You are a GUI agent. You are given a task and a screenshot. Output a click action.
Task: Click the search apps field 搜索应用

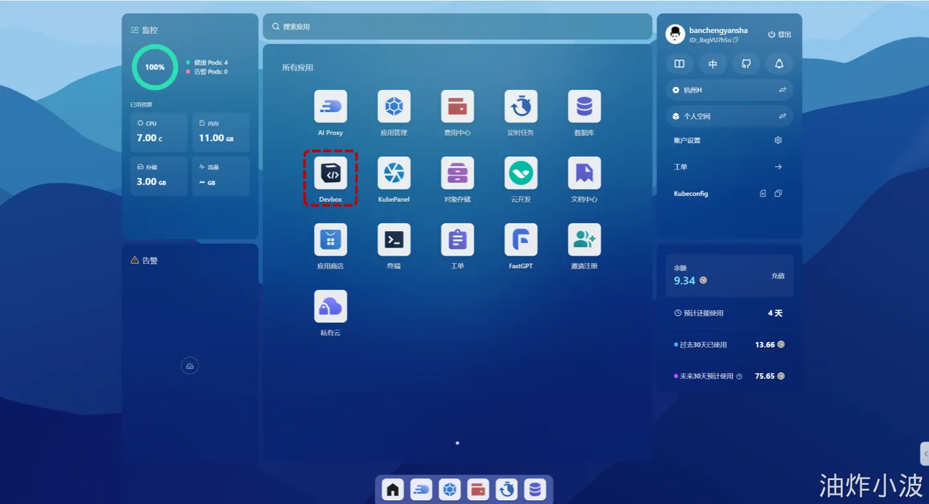tap(457, 26)
